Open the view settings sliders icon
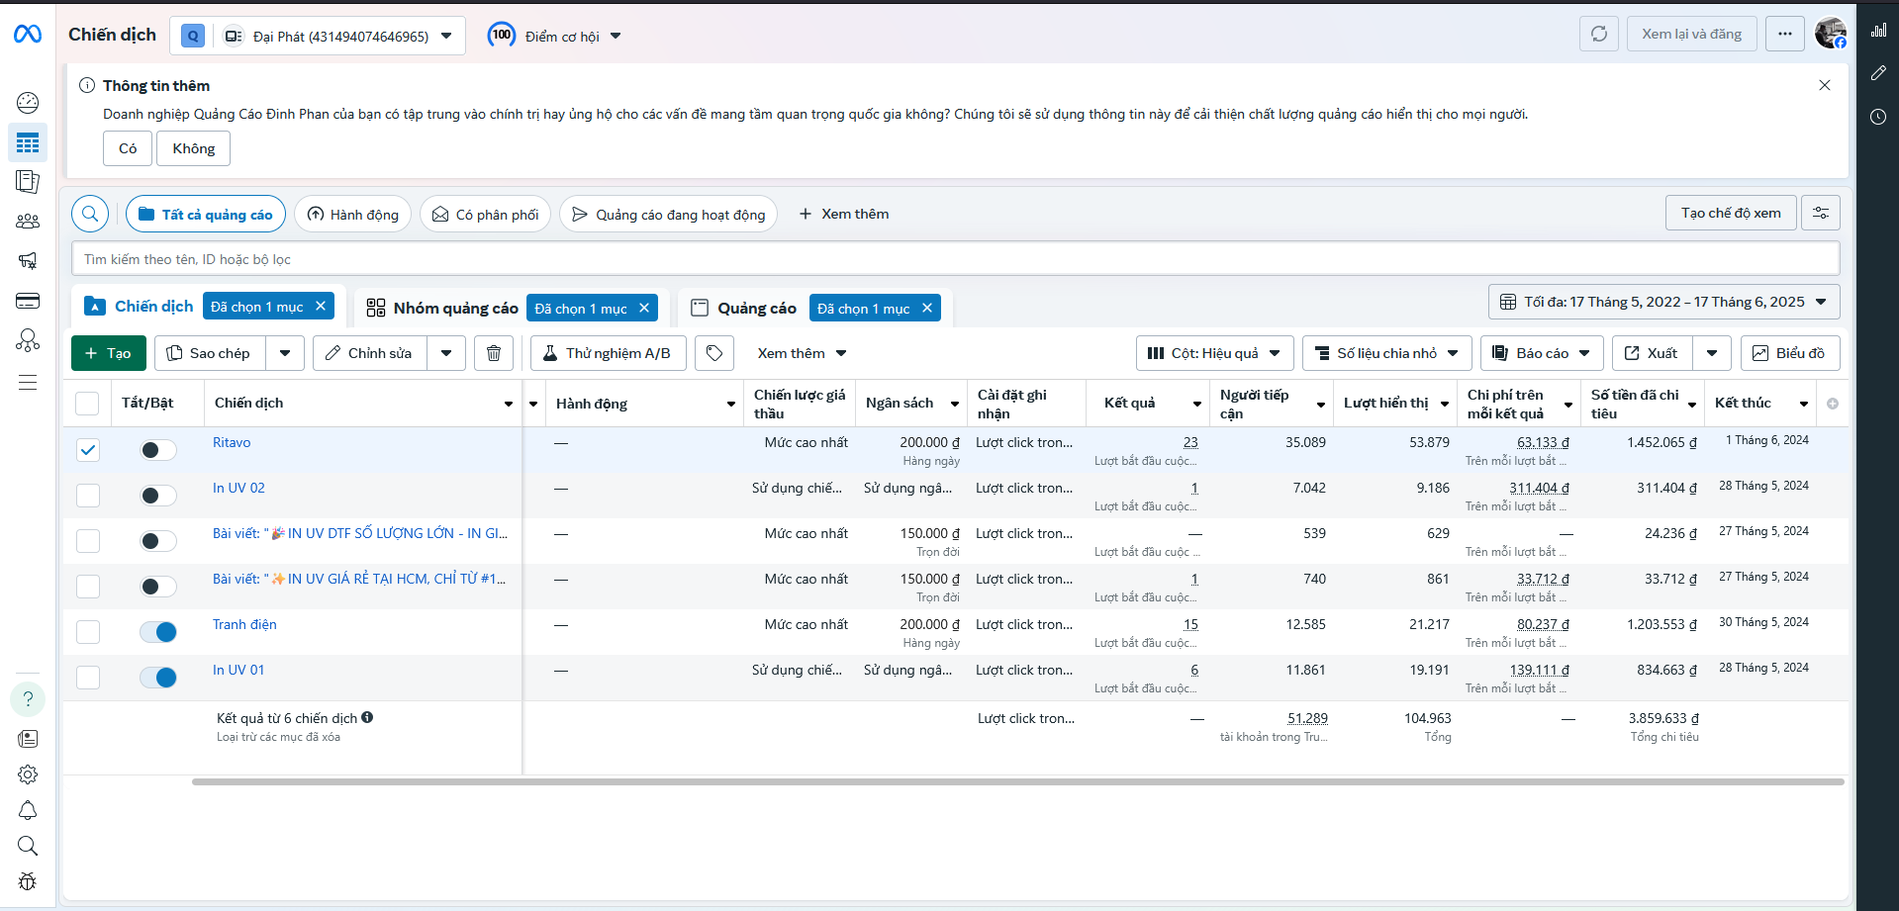Image resolution: width=1899 pixels, height=911 pixels. pos(1821,213)
